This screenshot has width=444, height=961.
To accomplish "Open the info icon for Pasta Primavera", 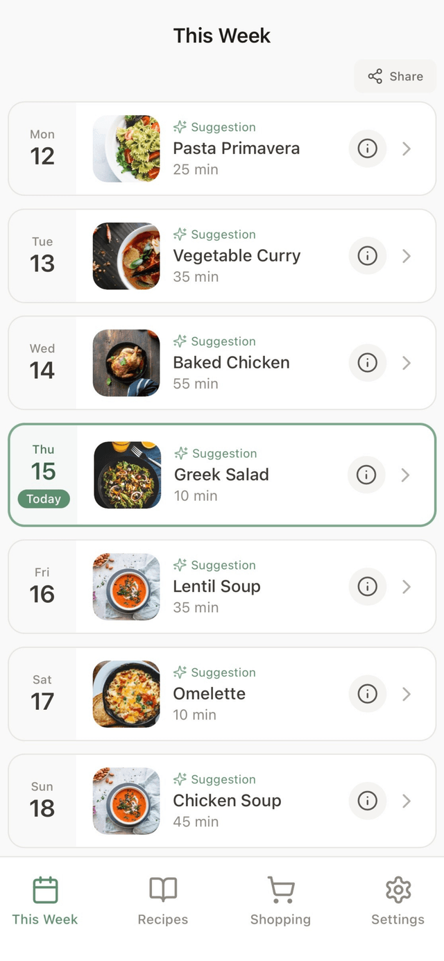I will tap(367, 148).
